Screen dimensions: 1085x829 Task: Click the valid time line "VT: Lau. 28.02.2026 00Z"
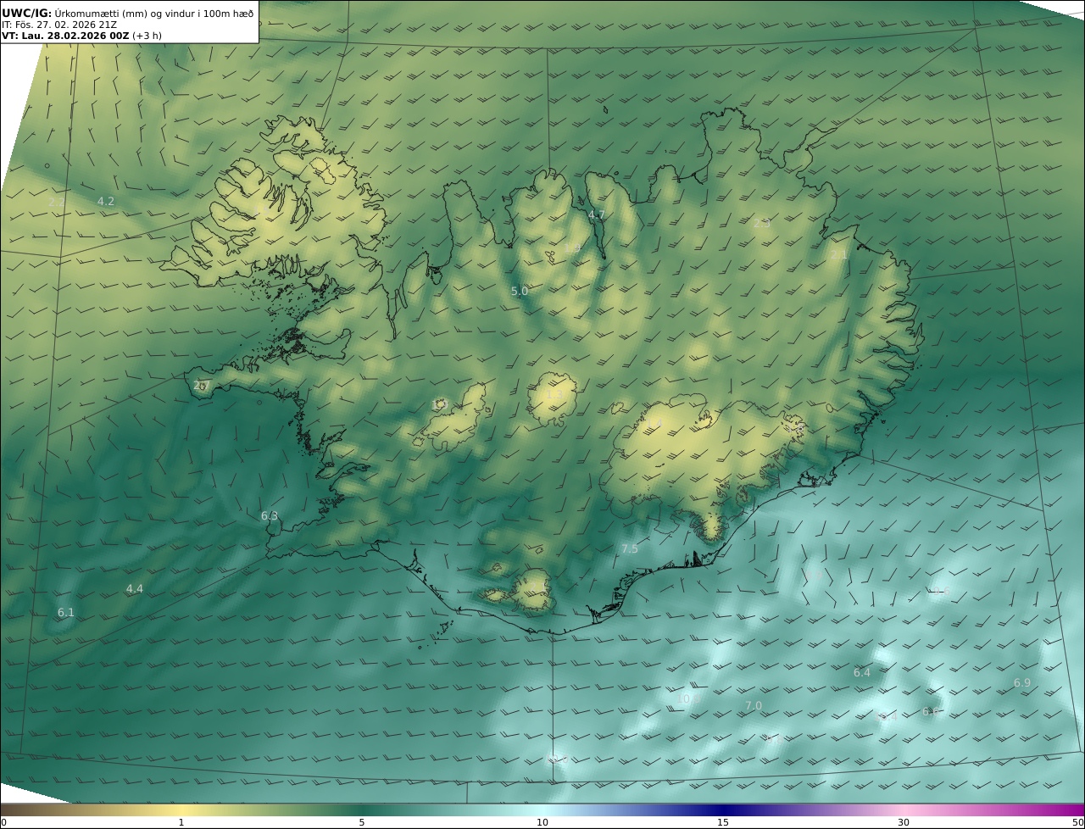point(65,36)
